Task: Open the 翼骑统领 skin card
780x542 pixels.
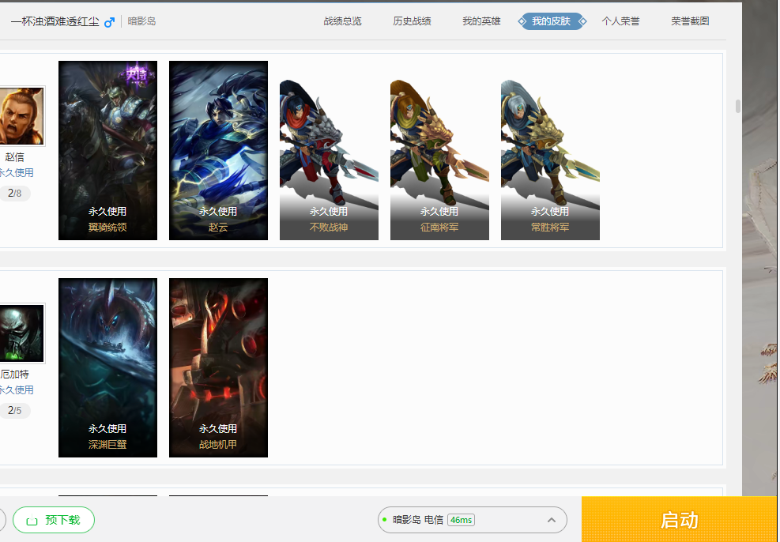Action: pos(107,150)
